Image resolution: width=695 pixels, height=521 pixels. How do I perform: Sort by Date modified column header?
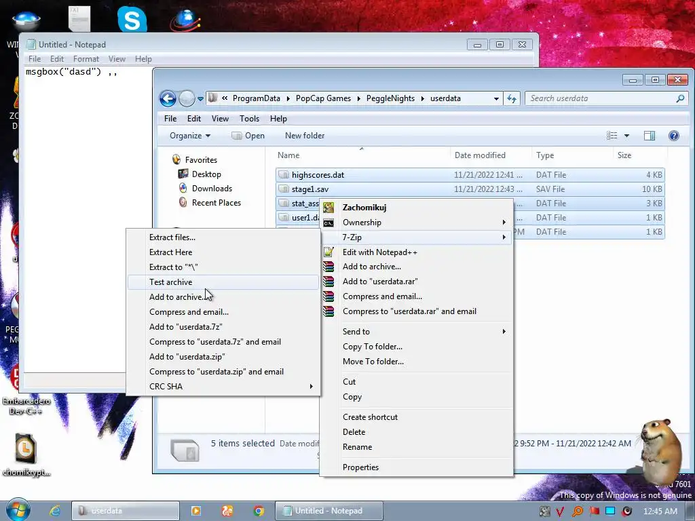(x=491, y=155)
